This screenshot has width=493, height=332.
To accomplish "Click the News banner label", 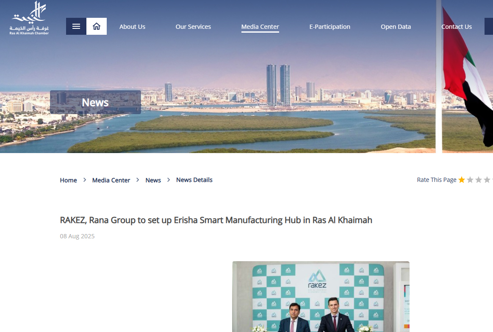I will coord(95,103).
